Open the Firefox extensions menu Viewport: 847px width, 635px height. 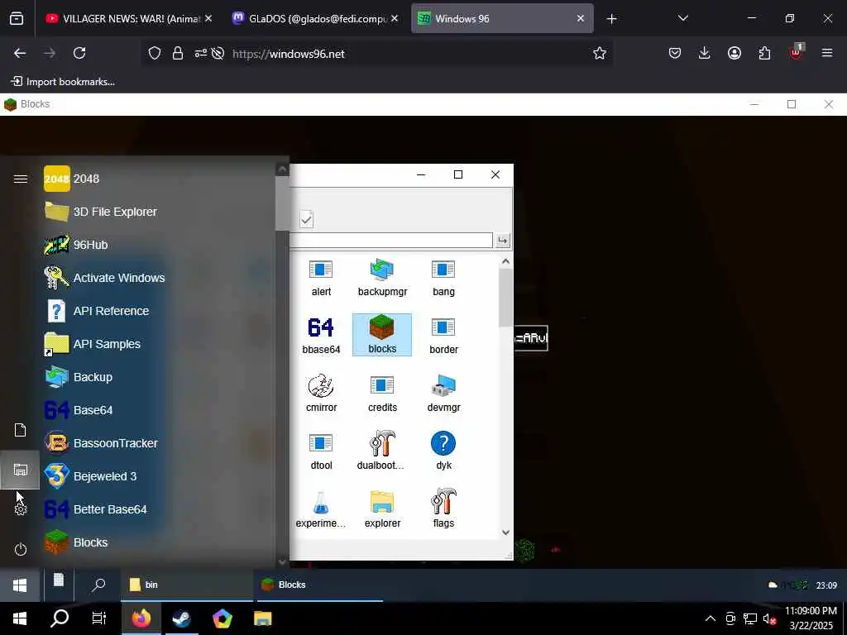[x=764, y=53]
